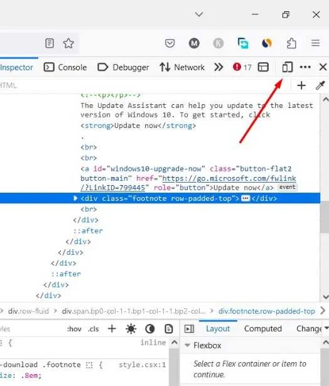Open style.csx:1 source link
329x386 pixels.
[x=142, y=365]
